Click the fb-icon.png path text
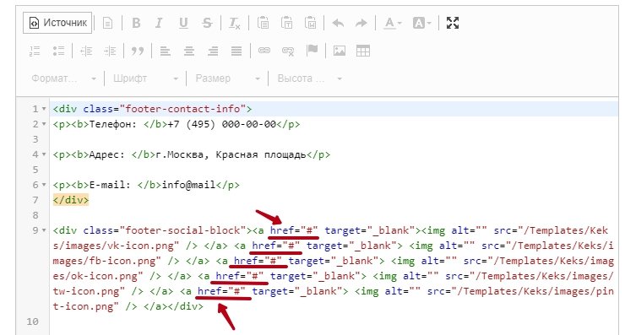This screenshot has width=625, height=335. click(122, 261)
